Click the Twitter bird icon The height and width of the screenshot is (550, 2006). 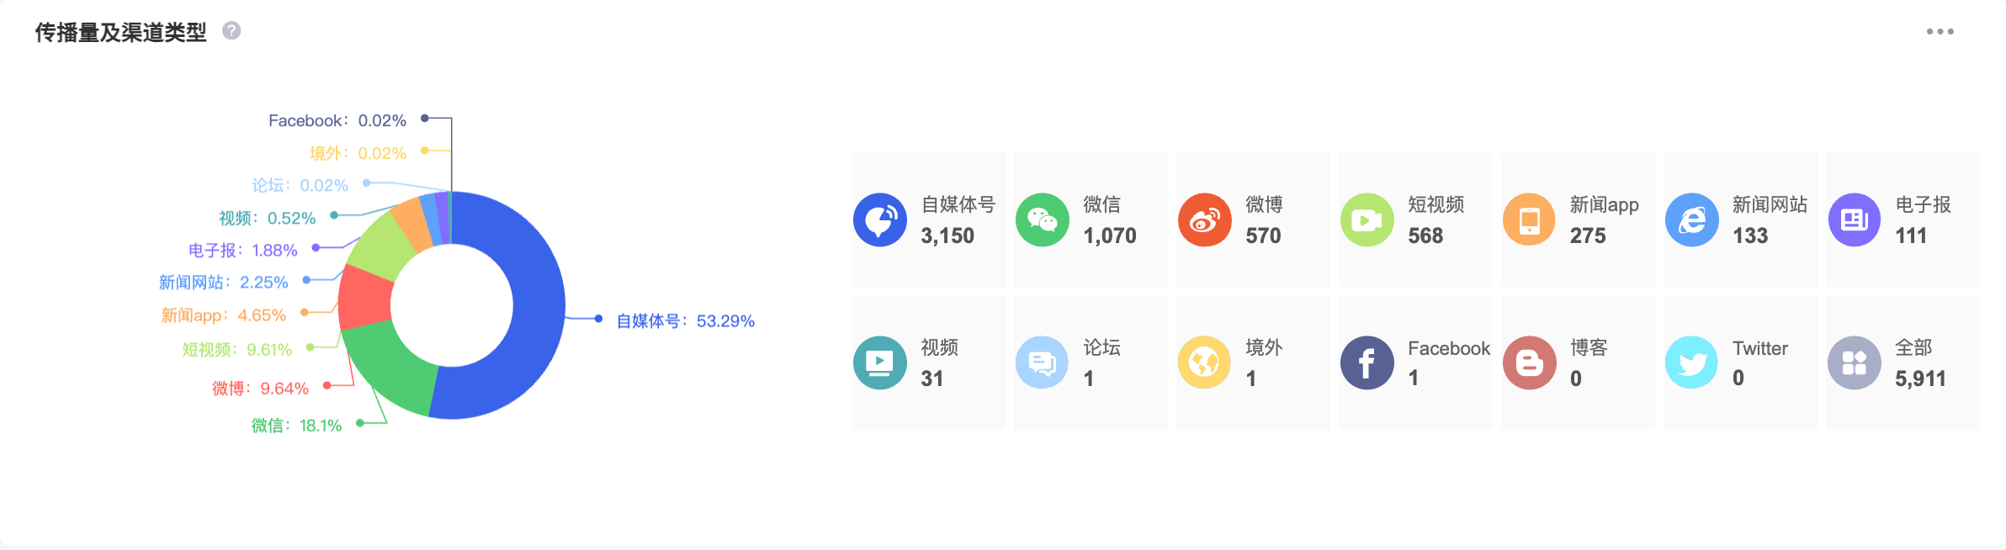click(x=1692, y=363)
